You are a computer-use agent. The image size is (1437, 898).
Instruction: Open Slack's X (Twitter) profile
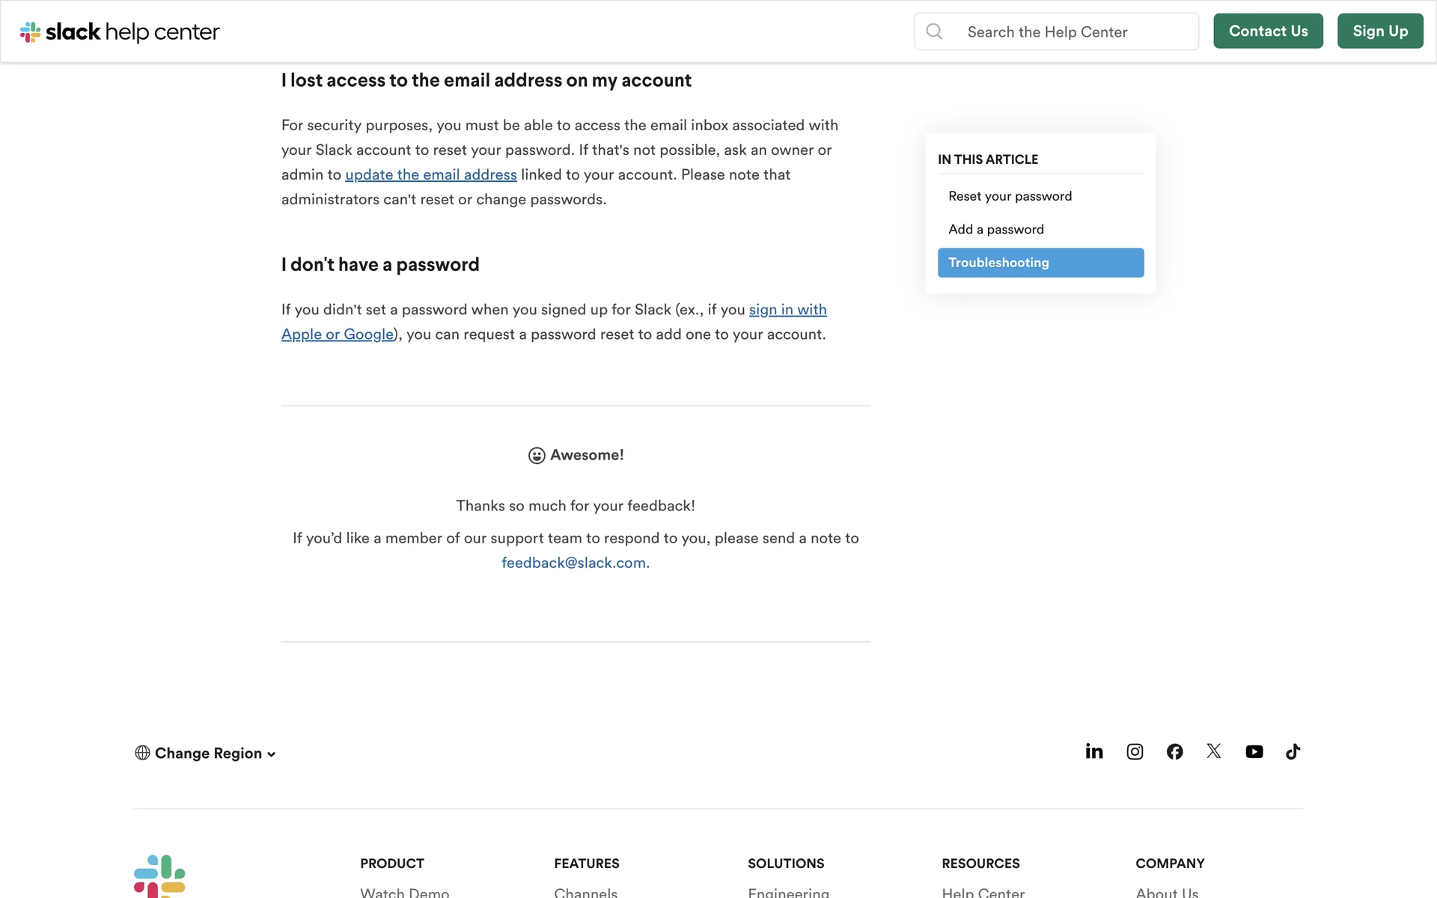(x=1214, y=751)
